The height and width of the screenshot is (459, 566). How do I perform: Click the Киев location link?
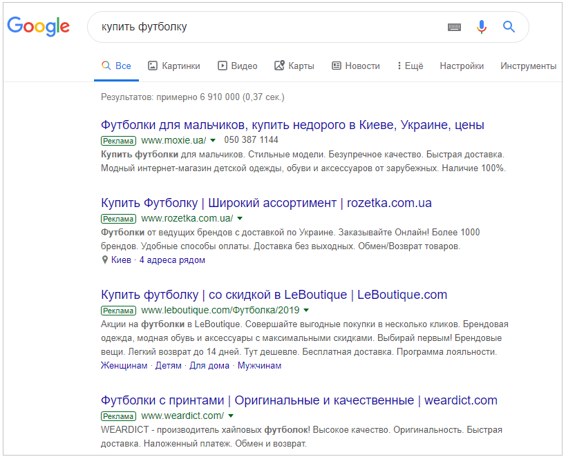[121, 260]
